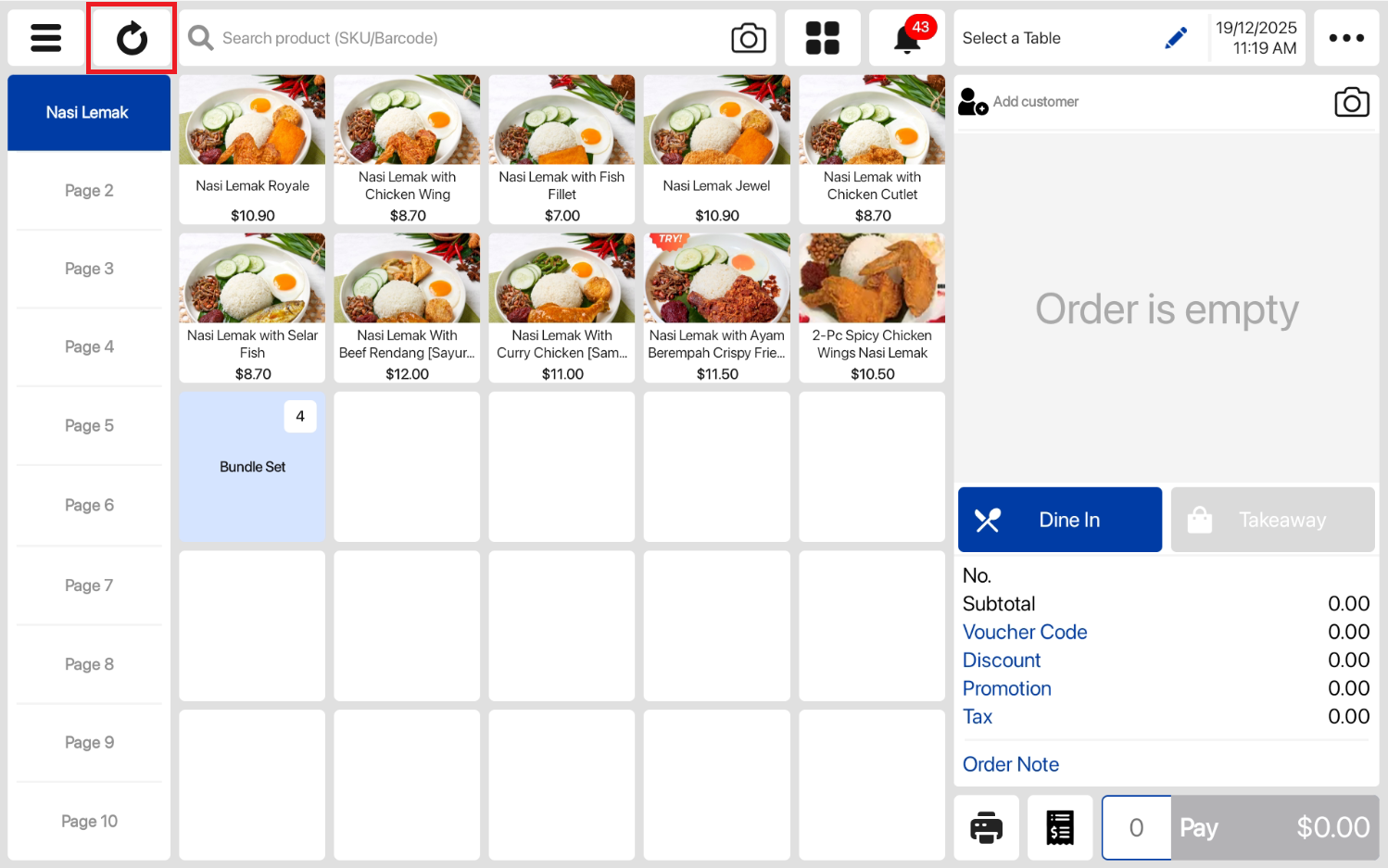
Task: Click the pencil icon to edit table
Action: tap(1175, 38)
